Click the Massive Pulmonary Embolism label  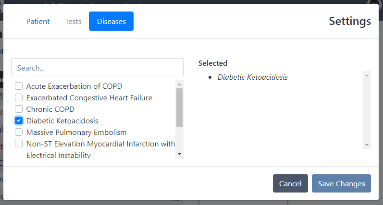tap(76, 133)
